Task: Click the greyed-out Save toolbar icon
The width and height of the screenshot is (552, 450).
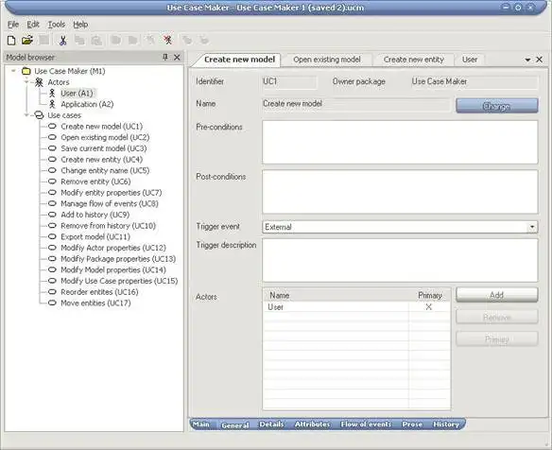Action: [44, 40]
